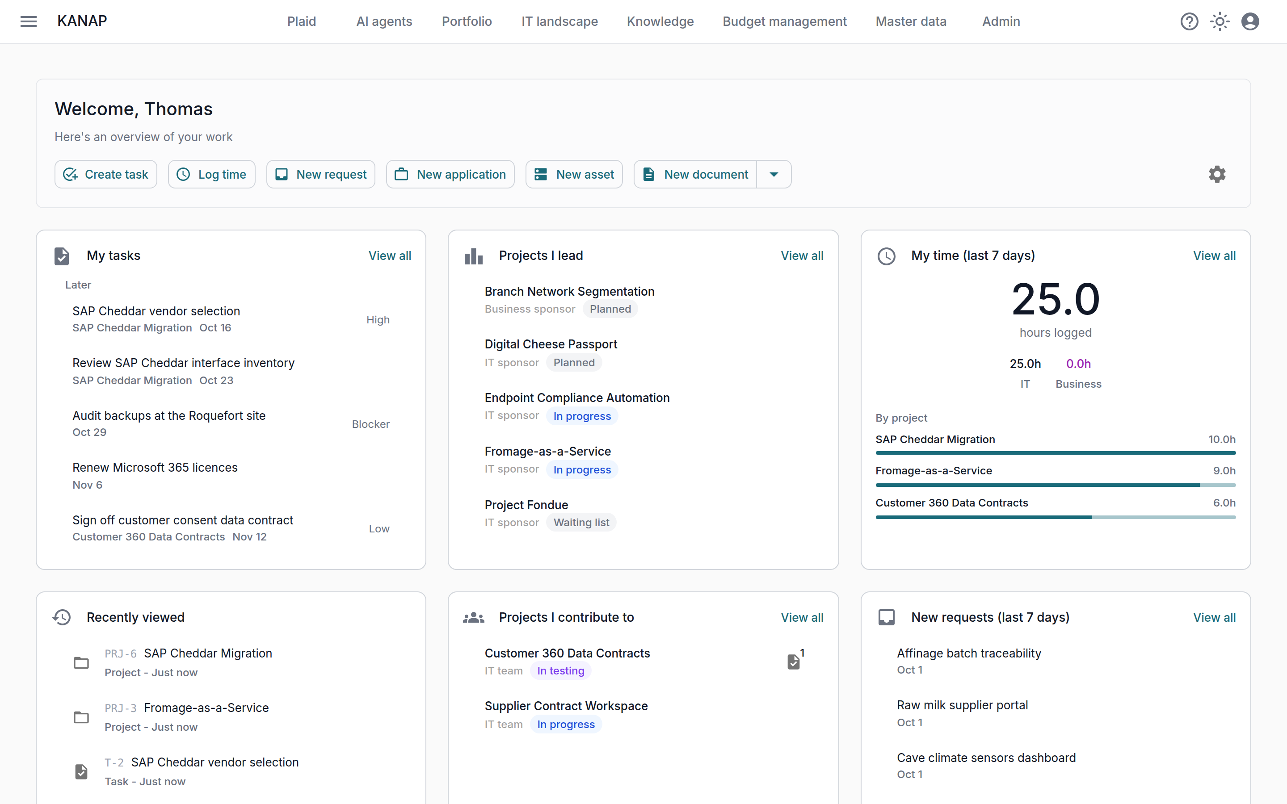Click the Projects I contribute to people icon

coord(473,617)
